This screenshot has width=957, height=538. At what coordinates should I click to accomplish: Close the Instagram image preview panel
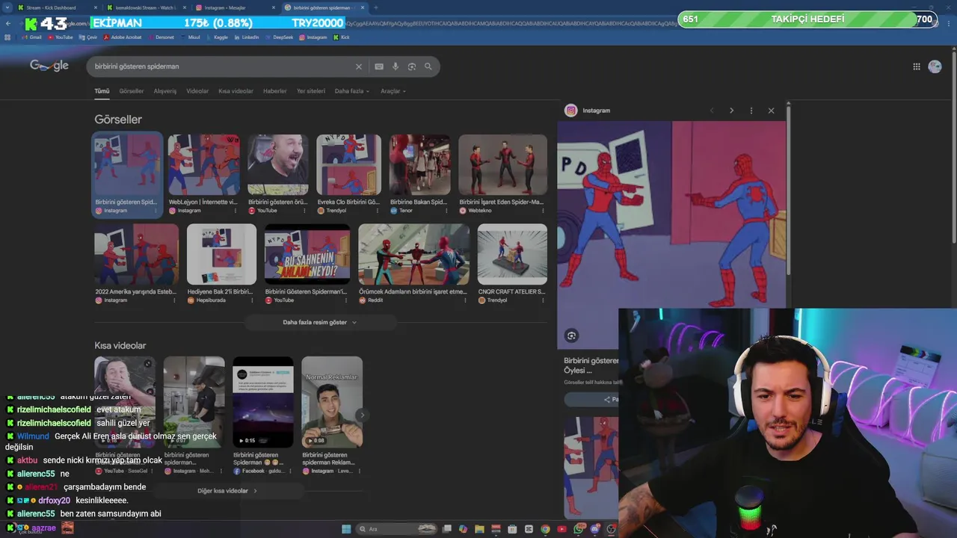point(771,111)
